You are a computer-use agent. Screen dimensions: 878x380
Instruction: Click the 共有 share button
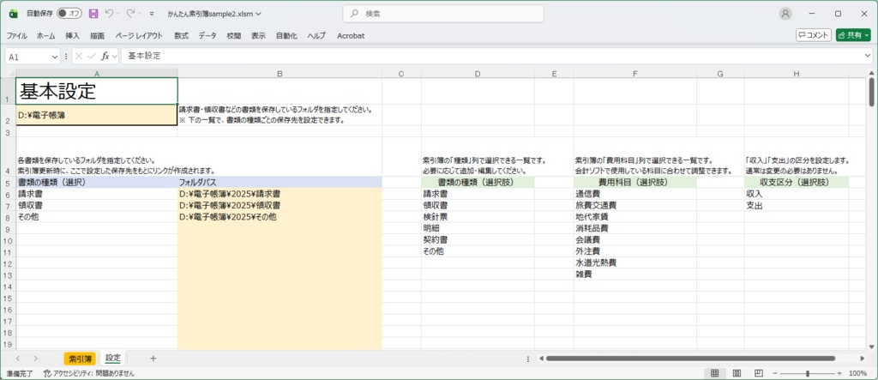(853, 35)
